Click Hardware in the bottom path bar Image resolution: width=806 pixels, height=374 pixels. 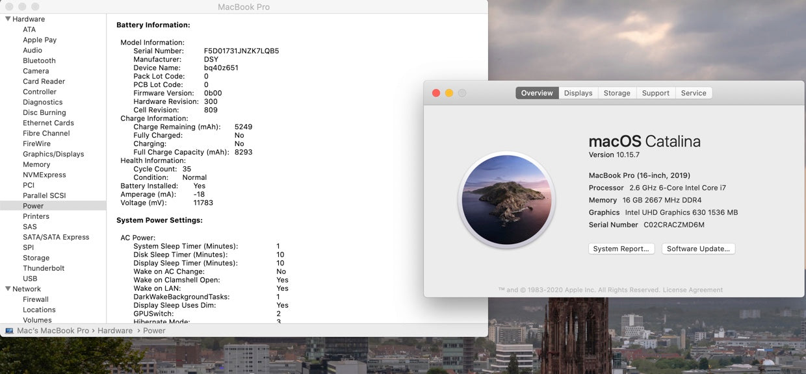coord(115,330)
